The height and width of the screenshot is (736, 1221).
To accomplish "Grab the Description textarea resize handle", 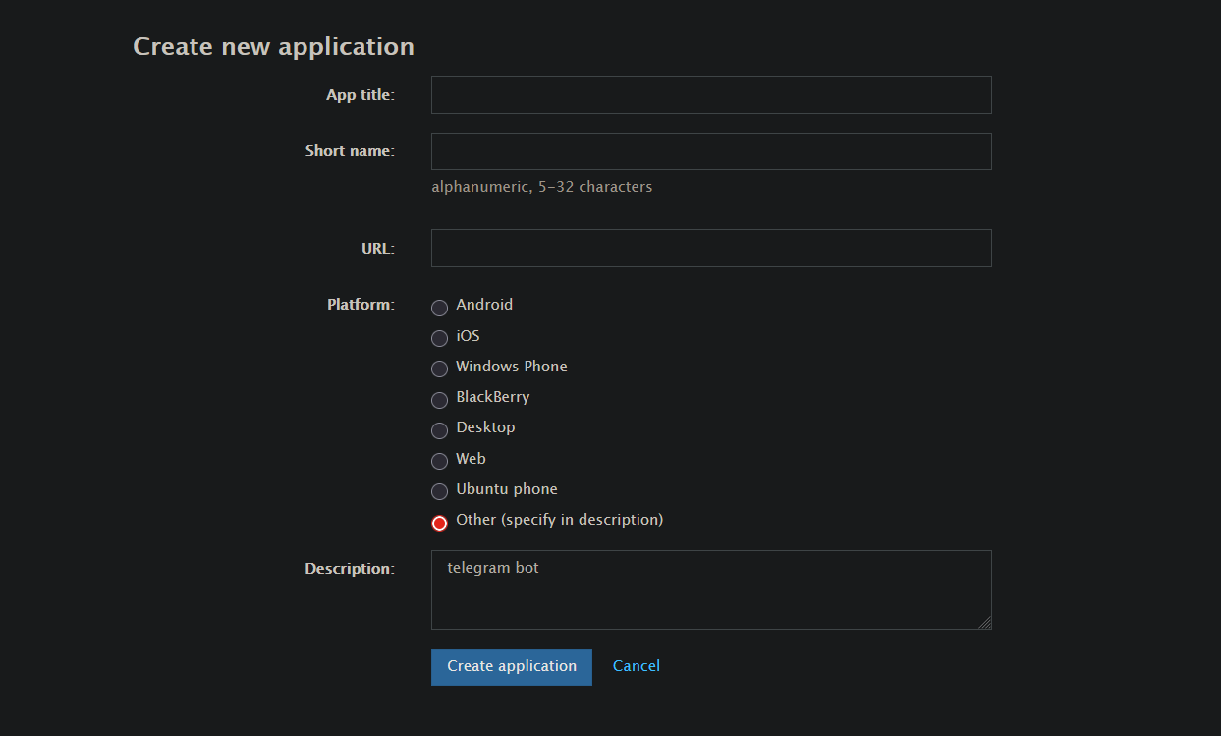I will click(x=984, y=622).
